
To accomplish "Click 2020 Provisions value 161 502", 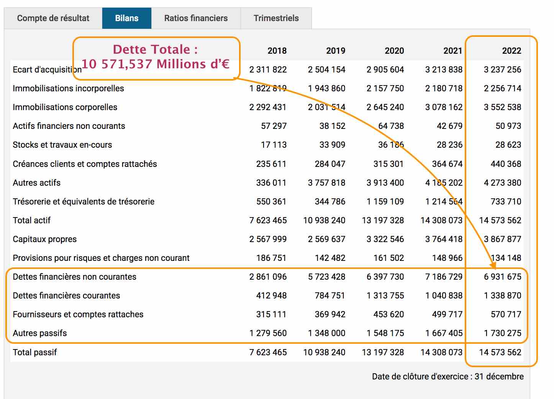I will click(x=388, y=258).
